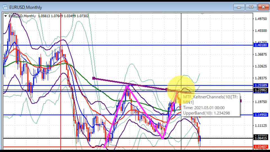Close the EURUSD Monthly chart window
This screenshot has width=270, height=152.
click(264, 7)
